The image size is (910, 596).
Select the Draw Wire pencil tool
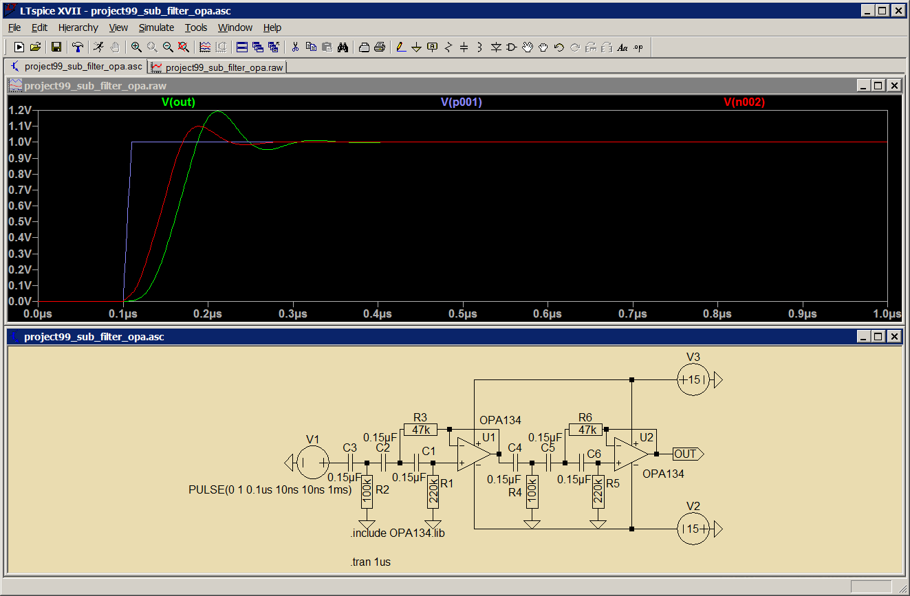[x=401, y=47]
